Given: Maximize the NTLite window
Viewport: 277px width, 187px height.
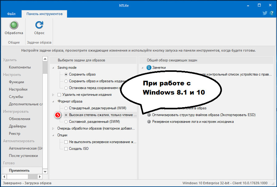Looking at the screenshot, I should coord(259,5).
